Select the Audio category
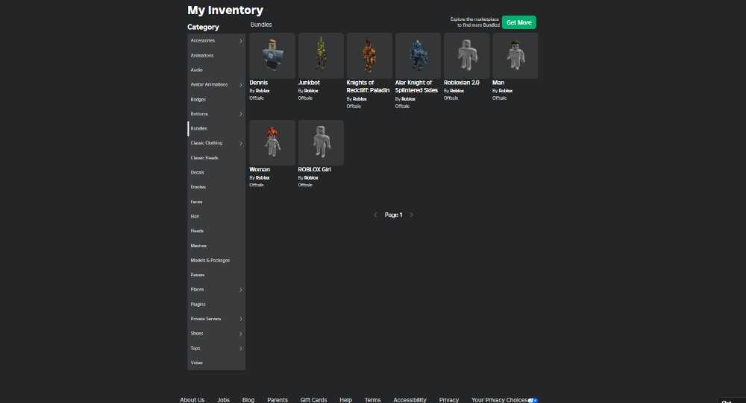Screen dimensions: 746x403 pyautogui.click(x=216, y=70)
